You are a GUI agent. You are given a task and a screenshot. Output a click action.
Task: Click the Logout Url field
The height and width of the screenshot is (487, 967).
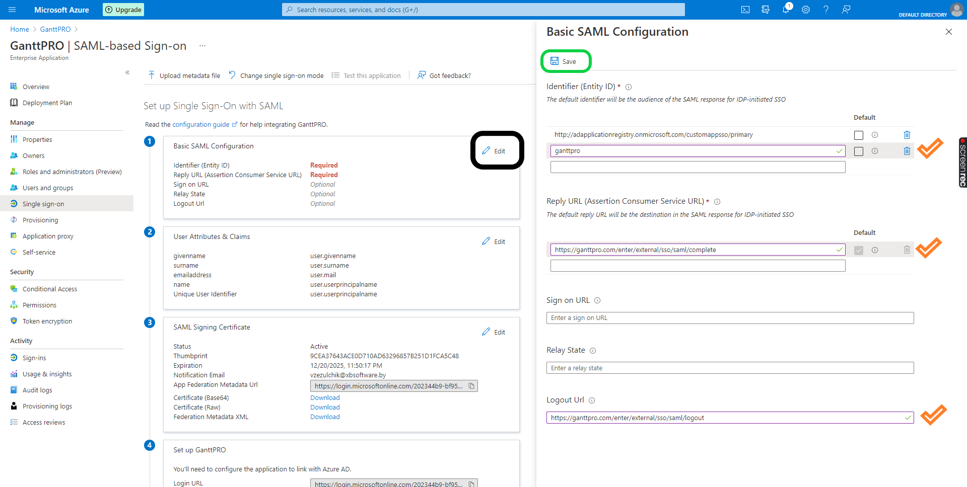[730, 418]
